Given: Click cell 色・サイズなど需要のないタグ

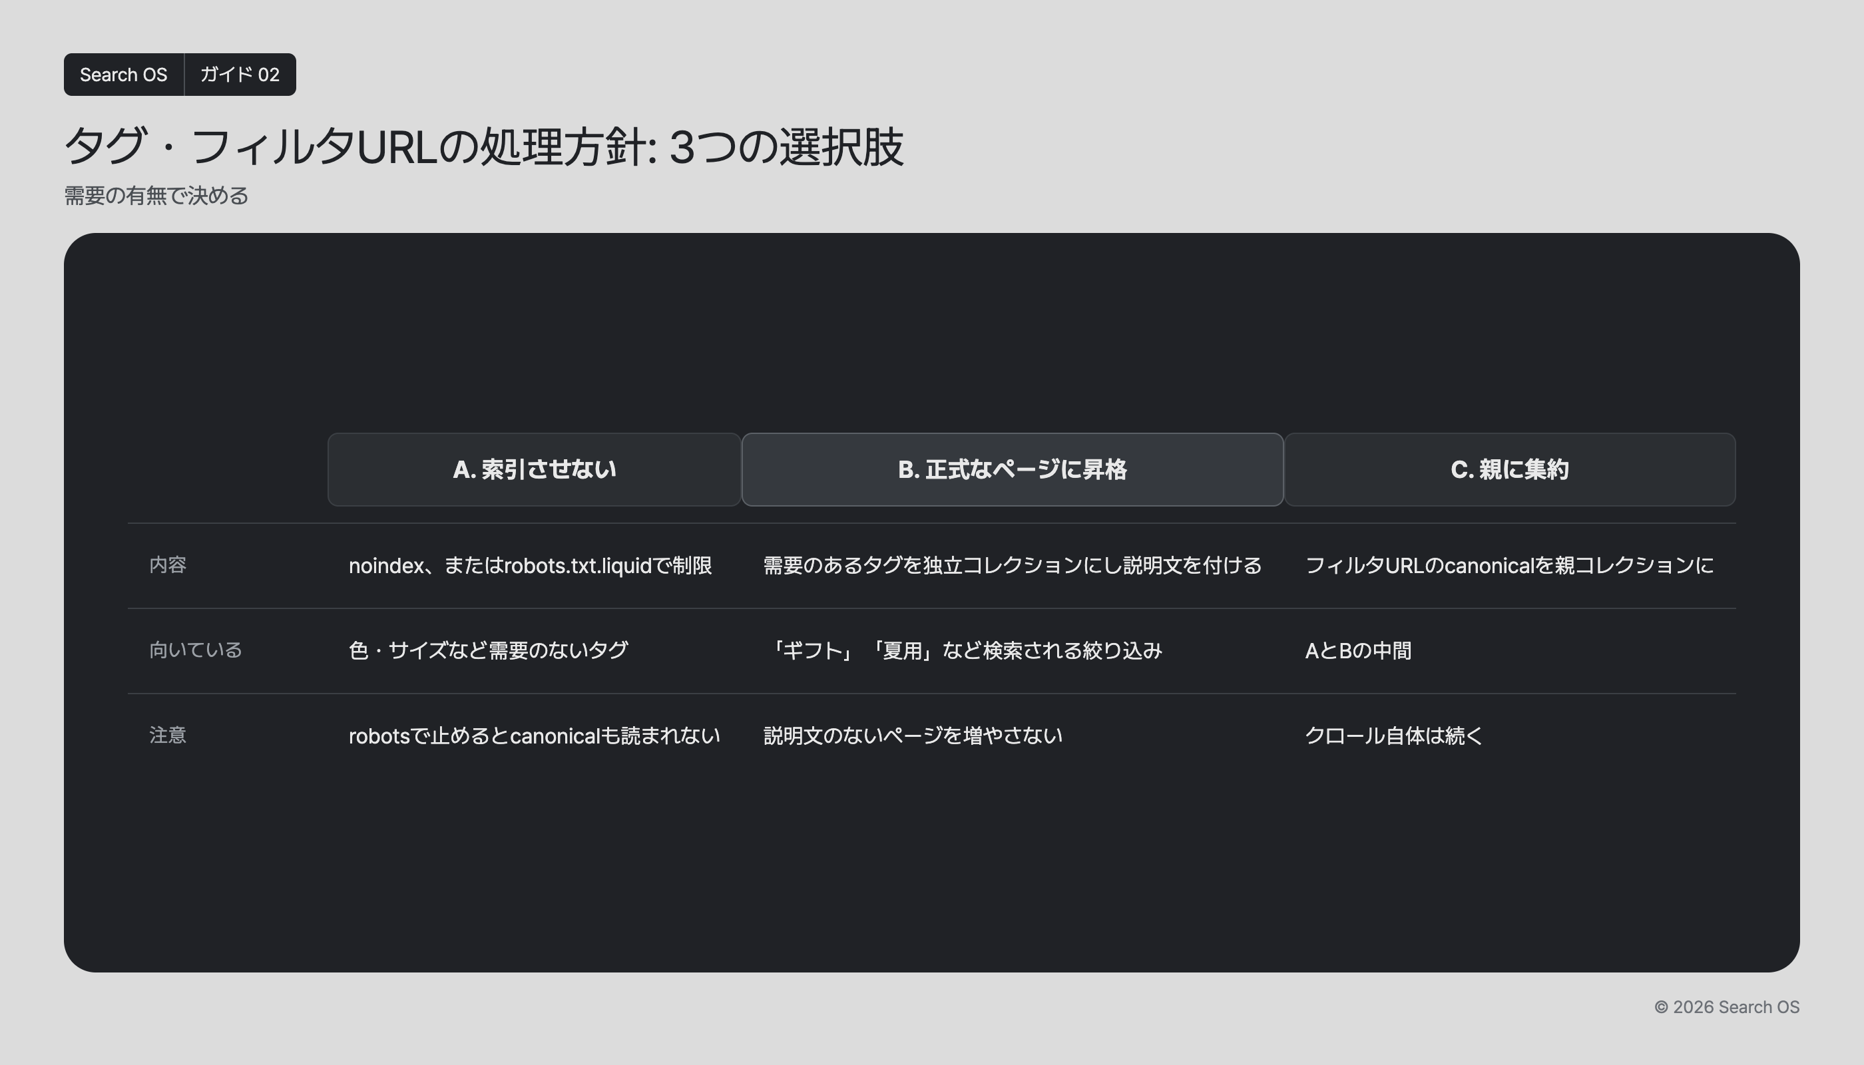Looking at the screenshot, I should (488, 650).
